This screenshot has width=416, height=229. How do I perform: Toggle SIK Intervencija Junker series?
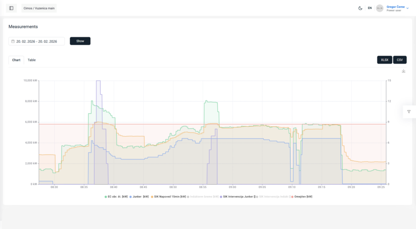[238, 196]
